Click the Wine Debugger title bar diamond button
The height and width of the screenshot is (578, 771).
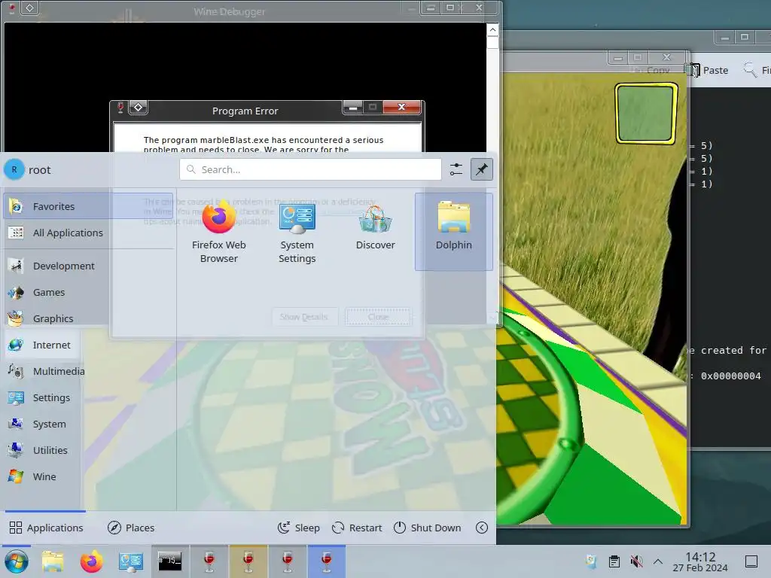(x=30, y=8)
